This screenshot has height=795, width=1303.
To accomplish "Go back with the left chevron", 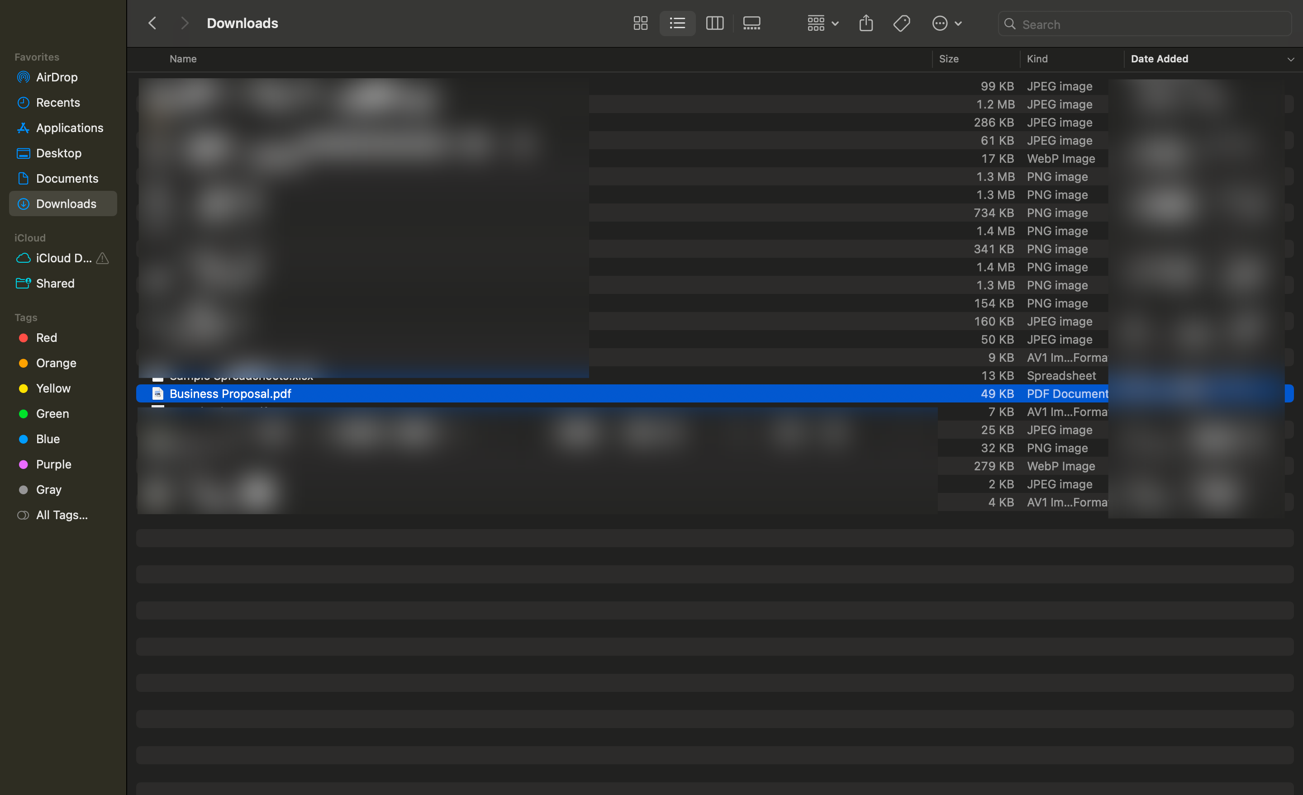I will pyautogui.click(x=152, y=23).
